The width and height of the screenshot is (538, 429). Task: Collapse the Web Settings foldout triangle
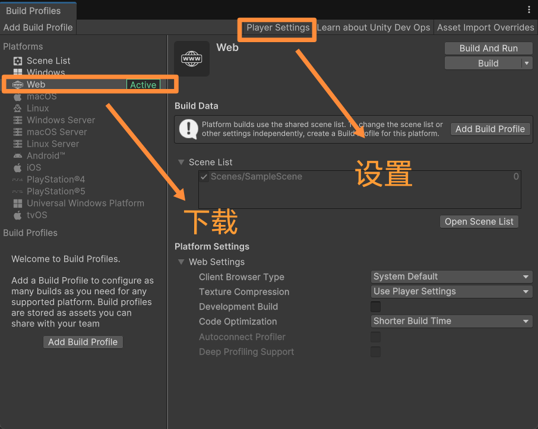click(x=181, y=262)
